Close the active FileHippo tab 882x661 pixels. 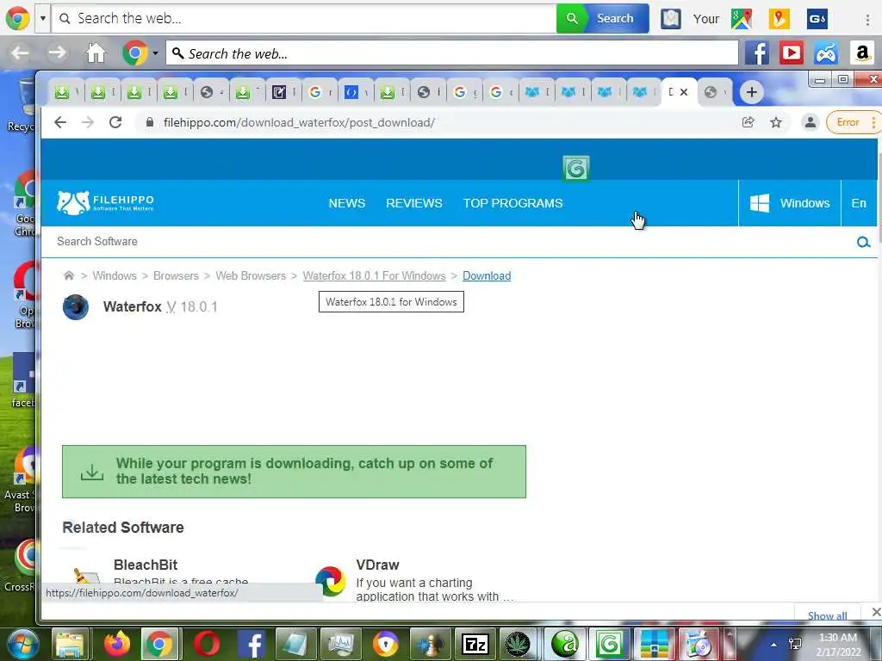683,92
